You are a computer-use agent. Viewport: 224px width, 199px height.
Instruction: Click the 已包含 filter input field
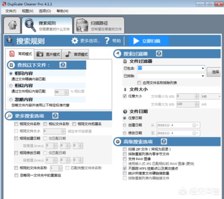coord(171,68)
